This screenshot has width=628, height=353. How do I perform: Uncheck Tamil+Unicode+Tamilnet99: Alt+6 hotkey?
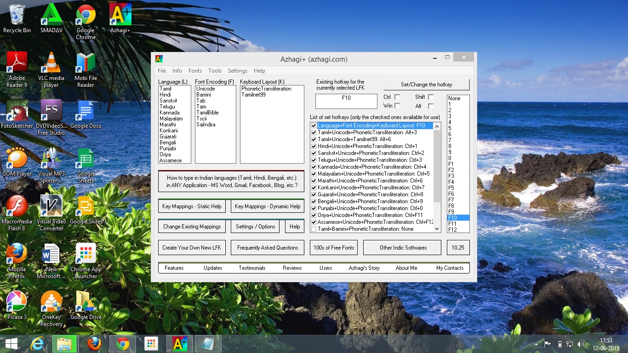314,139
